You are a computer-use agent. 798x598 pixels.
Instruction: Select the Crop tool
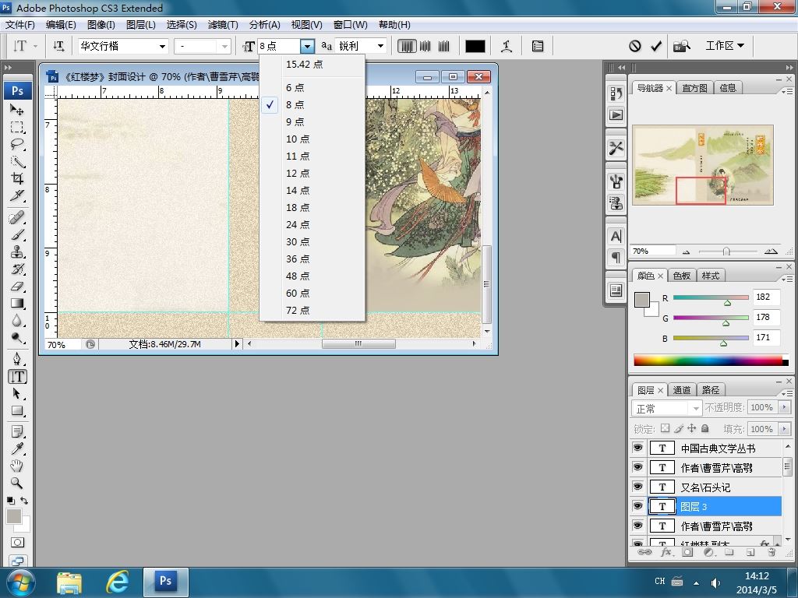(x=17, y=178)
